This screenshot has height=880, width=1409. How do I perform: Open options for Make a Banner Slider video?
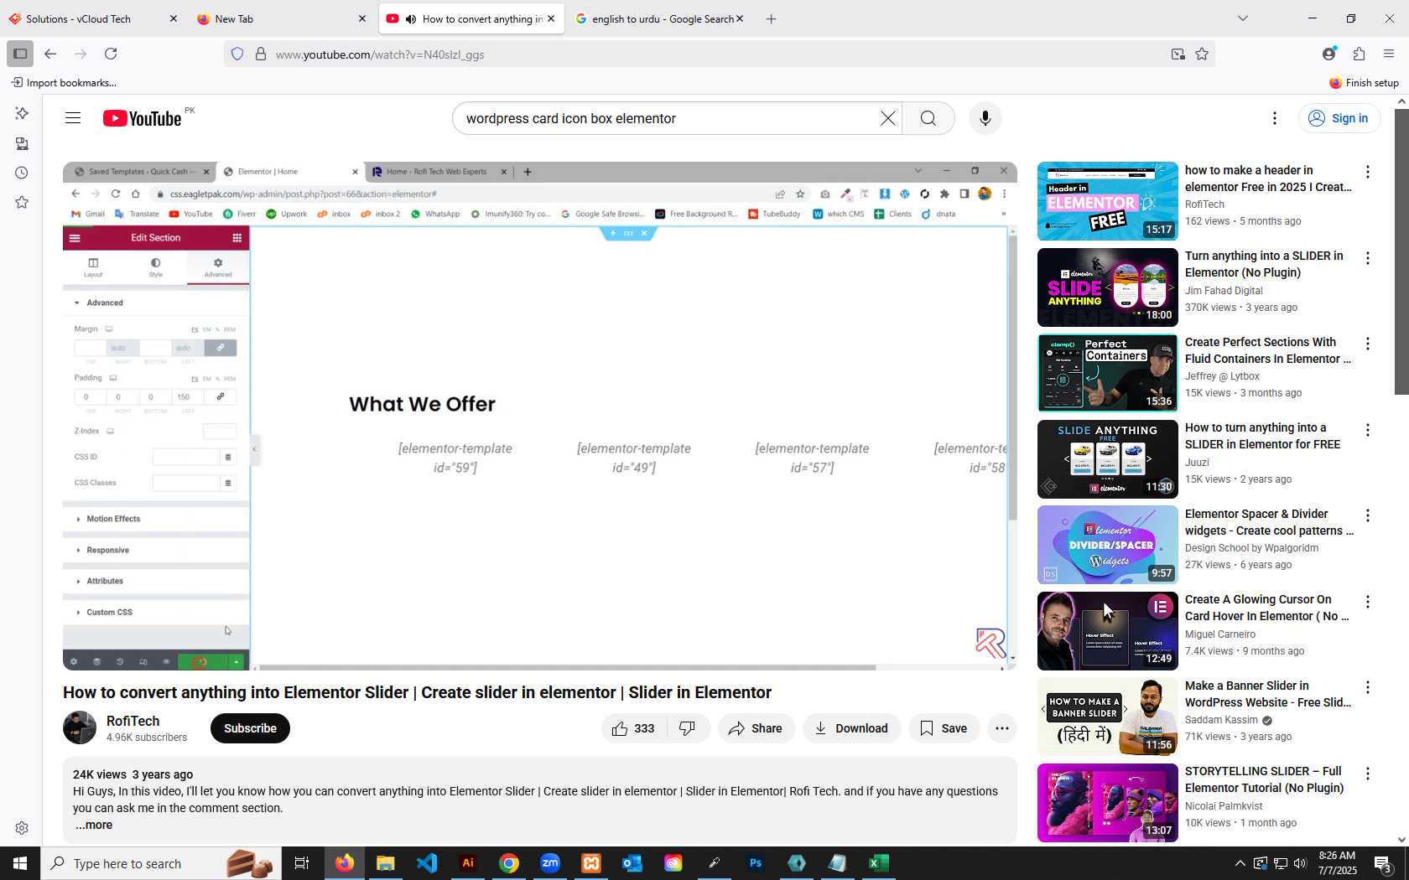pyautogui.click(x=1368, y=688)
